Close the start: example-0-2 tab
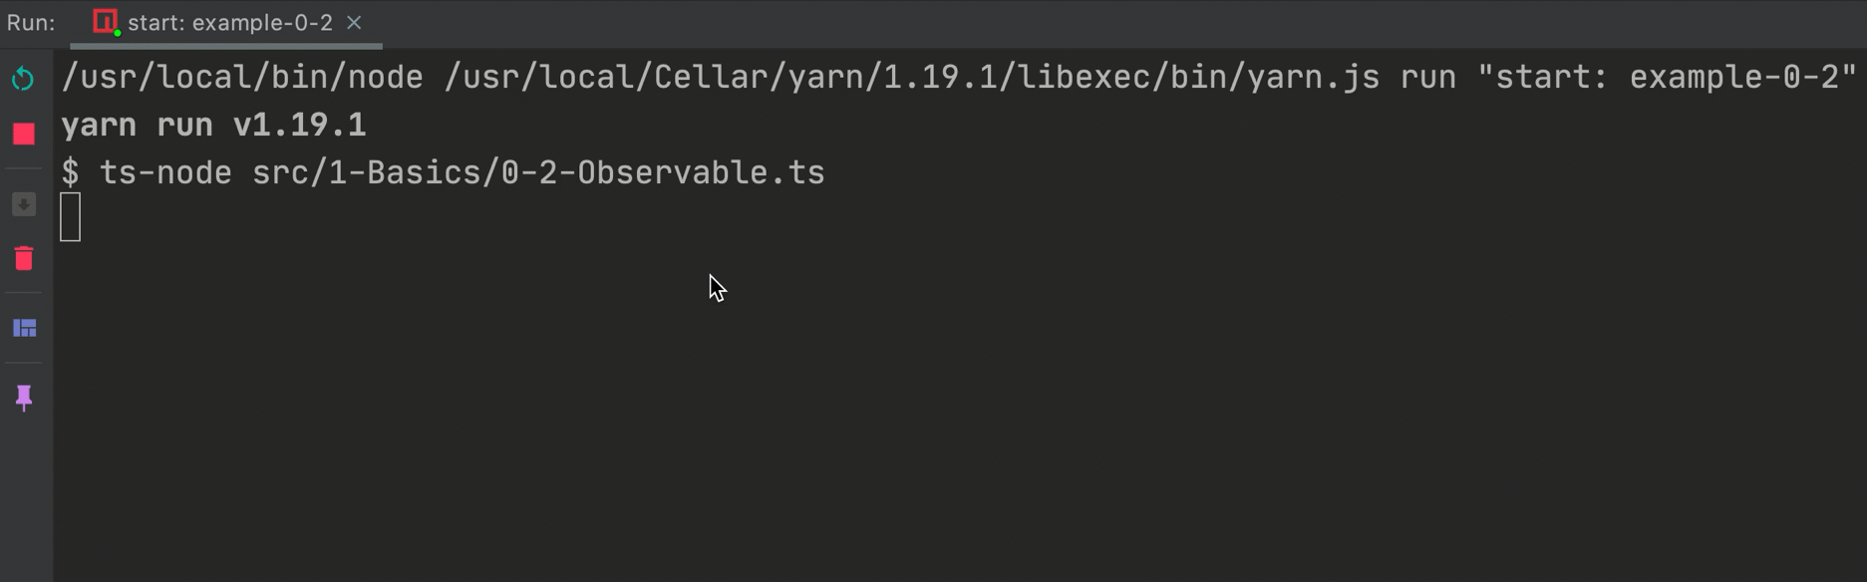 [x=354, y=22]
